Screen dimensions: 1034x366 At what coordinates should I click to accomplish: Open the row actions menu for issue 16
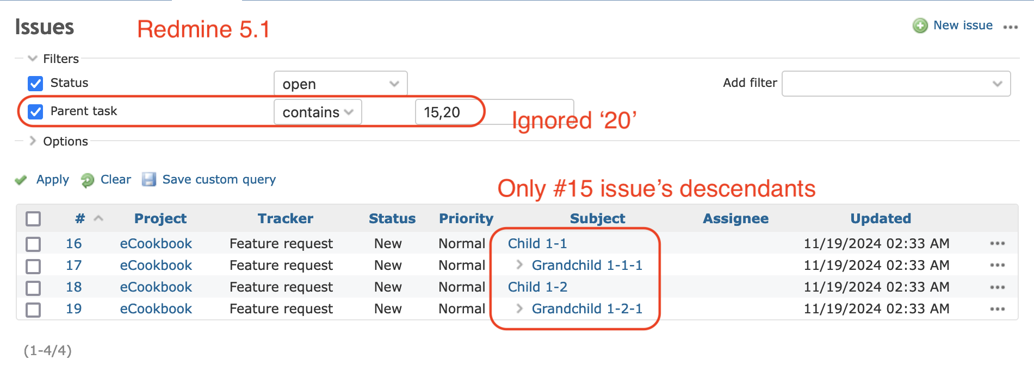[x=997, y=243]
